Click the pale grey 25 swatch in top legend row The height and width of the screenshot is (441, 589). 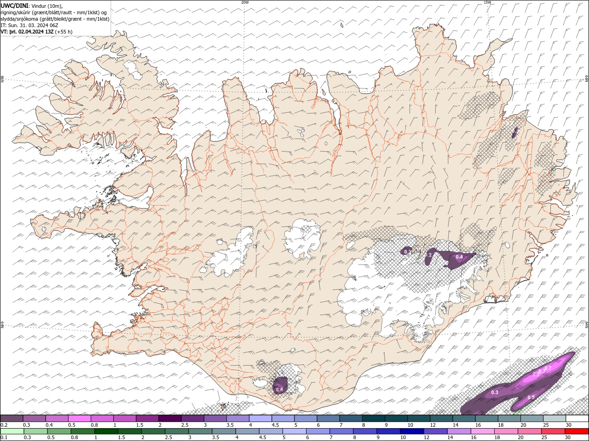click(x=554, y=418)
